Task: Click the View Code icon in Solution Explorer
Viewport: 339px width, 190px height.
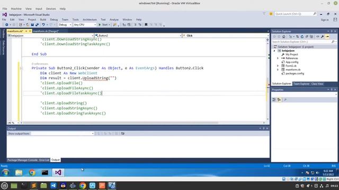Action: (318, 36)
